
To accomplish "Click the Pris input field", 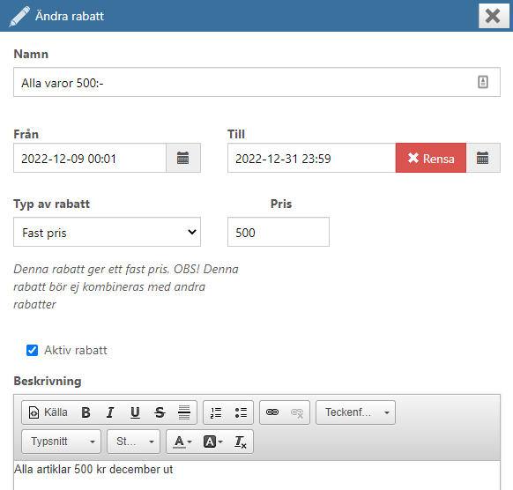I will pos(279,232).
